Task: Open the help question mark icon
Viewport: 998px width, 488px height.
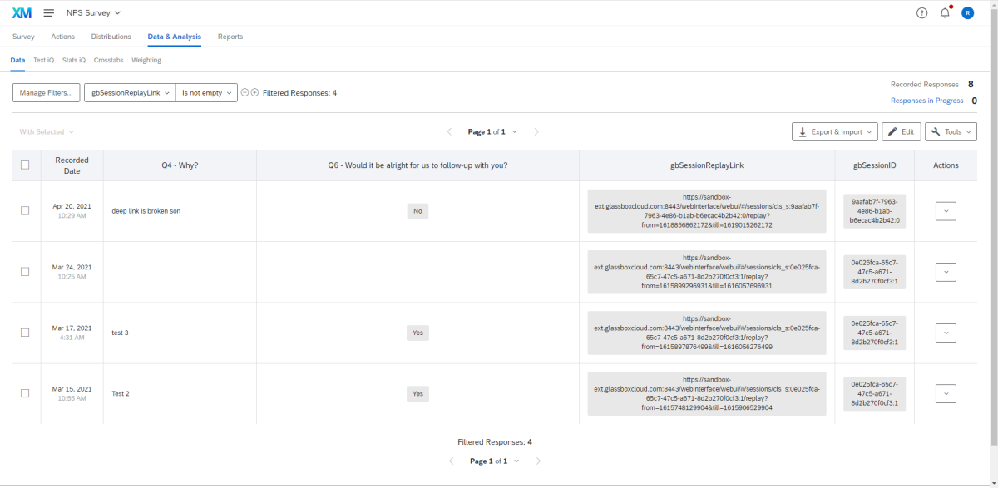Action: [x=921, y=12]
